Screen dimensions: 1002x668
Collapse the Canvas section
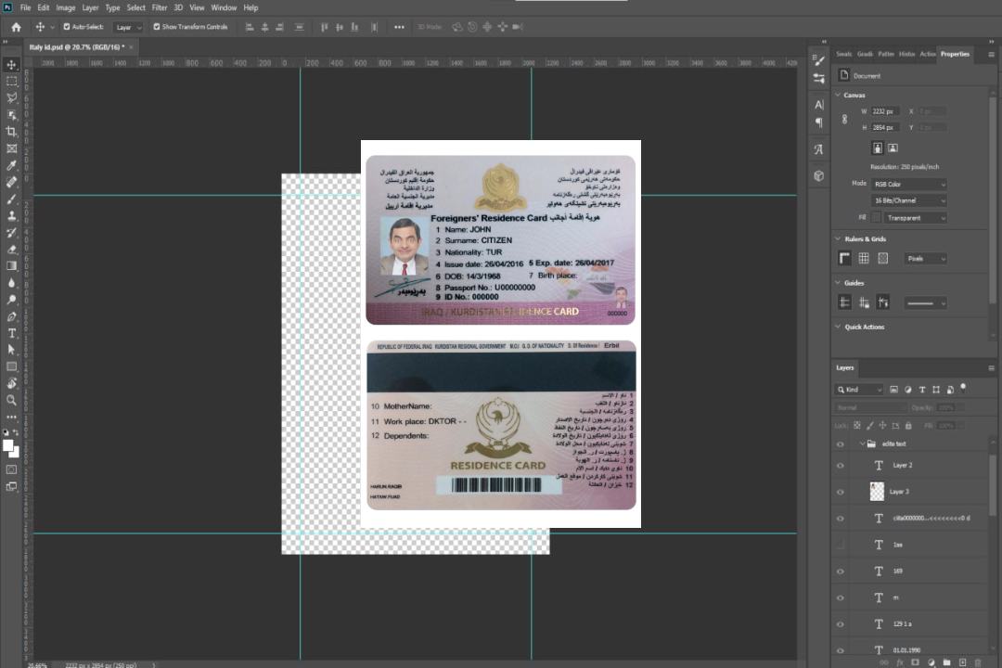tap(839, 95)
